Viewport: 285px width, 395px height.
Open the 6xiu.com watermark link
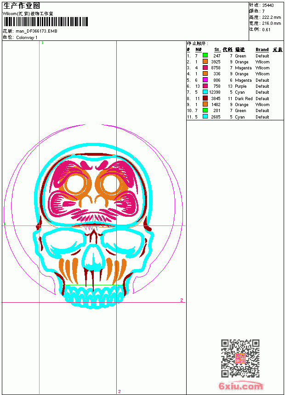coord(240,386)
